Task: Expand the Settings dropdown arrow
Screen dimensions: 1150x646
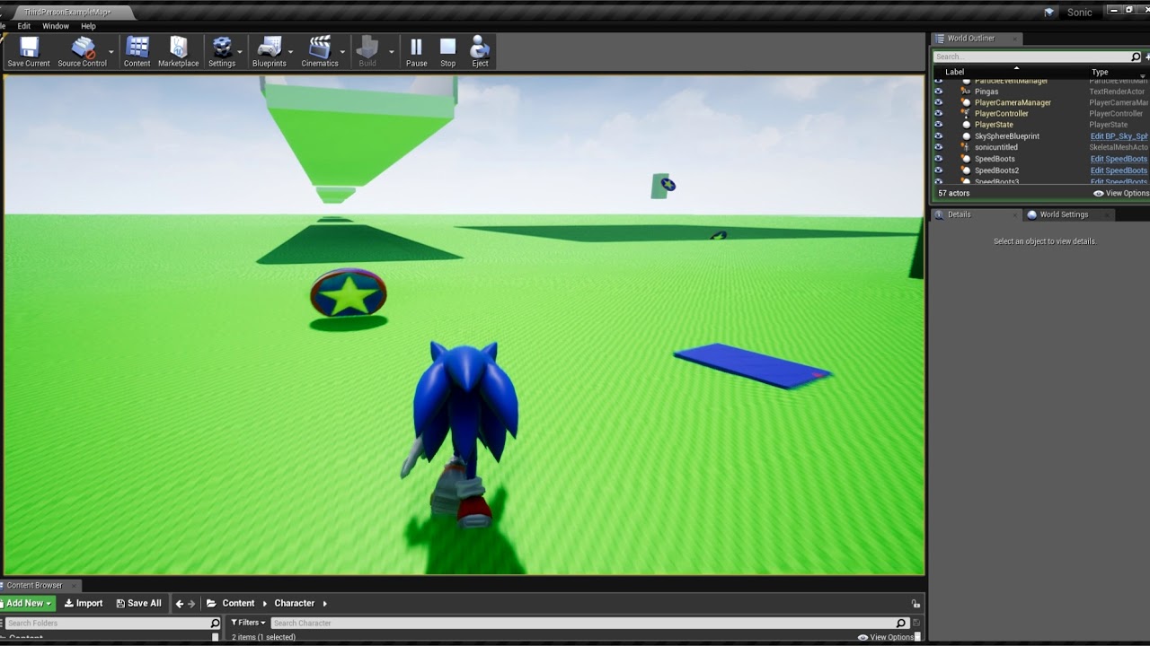Action: (x=240, y=52)
